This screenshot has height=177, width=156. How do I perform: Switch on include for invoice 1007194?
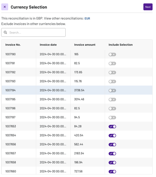pos(112,90)
